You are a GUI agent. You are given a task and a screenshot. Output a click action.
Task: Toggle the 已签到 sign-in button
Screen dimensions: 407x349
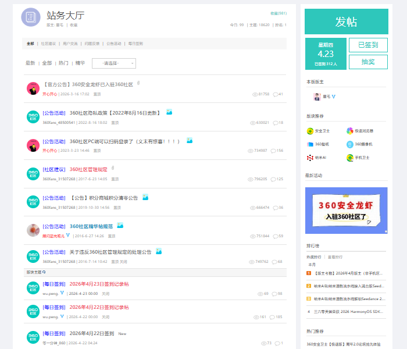368,45
